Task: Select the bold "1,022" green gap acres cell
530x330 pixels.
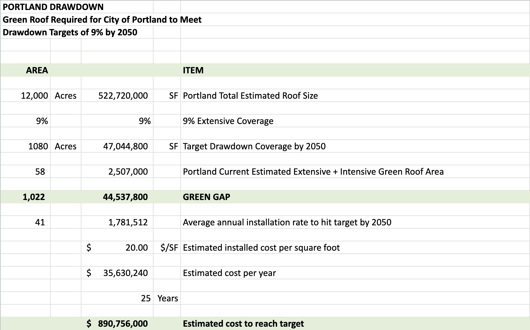Action: [34, 197]
